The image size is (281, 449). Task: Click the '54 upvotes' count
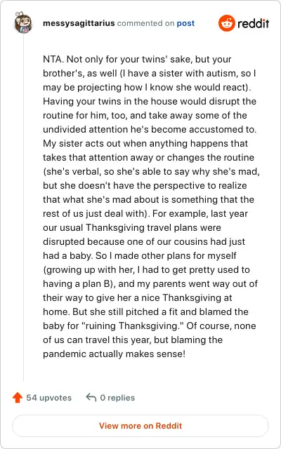coord(48,398)
